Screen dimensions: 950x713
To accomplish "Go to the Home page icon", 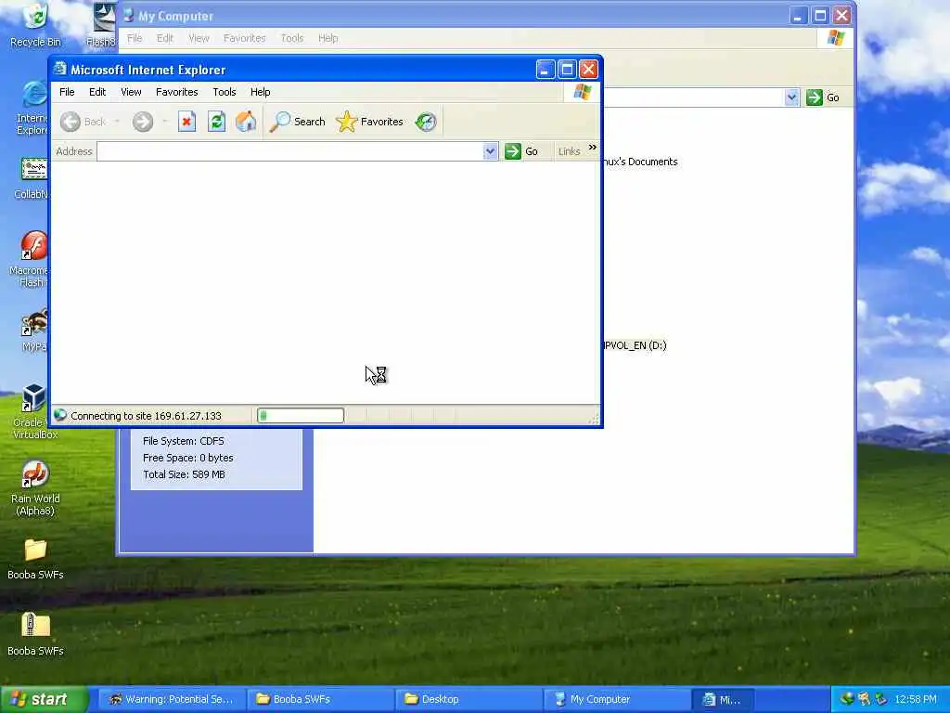I will tap(246, 122).
